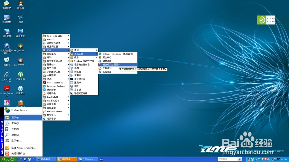This screenshot has width=289, height=162.
Task: Open Windows Search from programs list
Action: point(56,112)
